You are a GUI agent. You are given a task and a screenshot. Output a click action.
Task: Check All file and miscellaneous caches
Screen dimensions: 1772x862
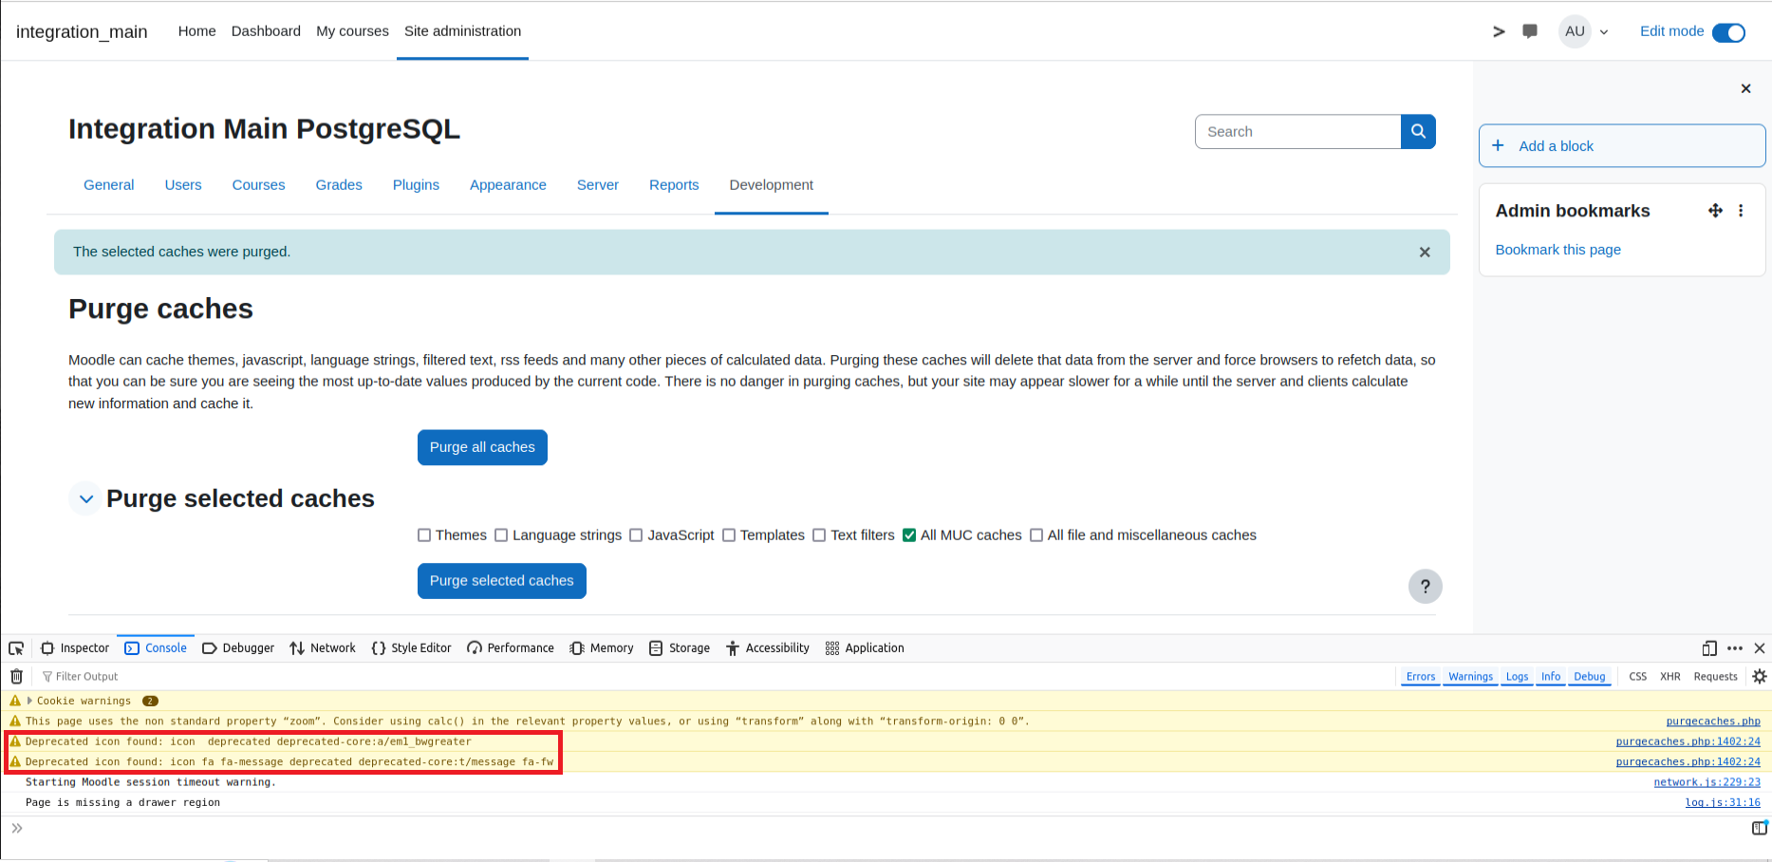pyautogui.click(x=1036, y=535)
